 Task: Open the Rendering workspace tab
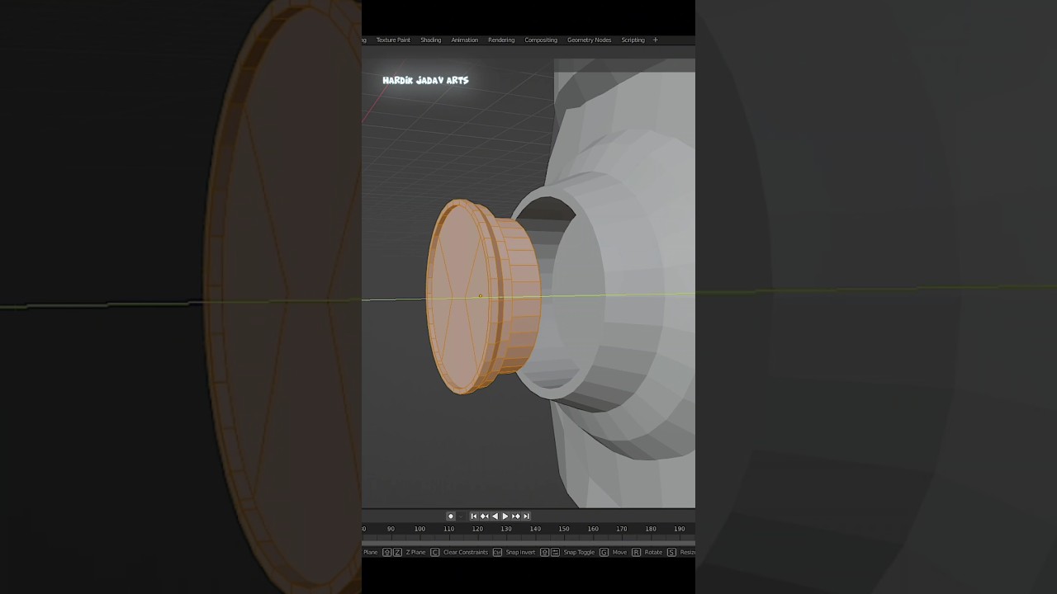click(501, 40)
